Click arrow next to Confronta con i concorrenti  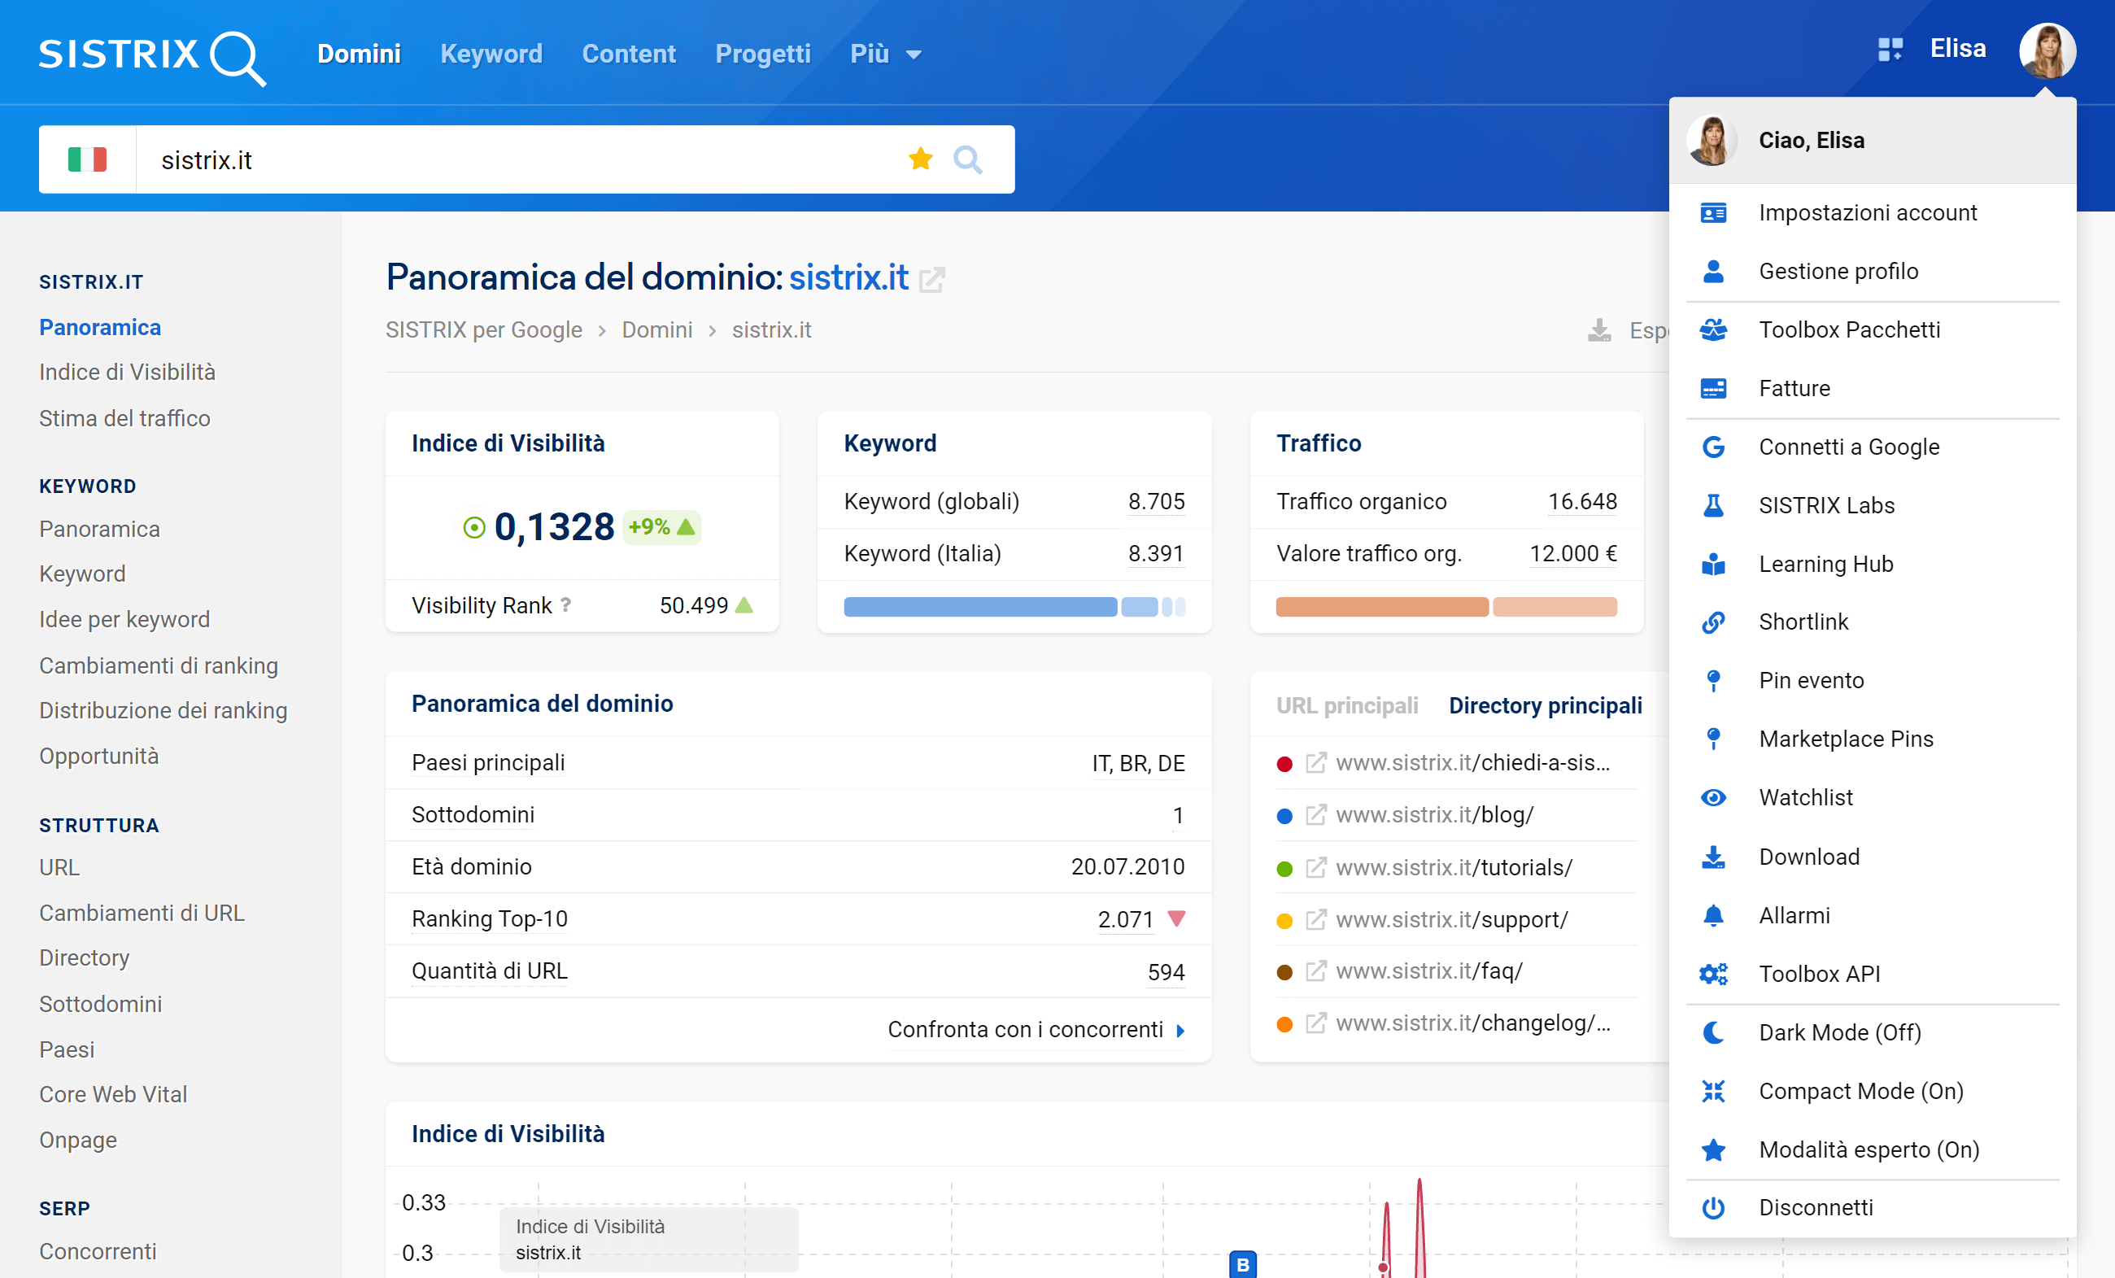coord(1181,1031)
